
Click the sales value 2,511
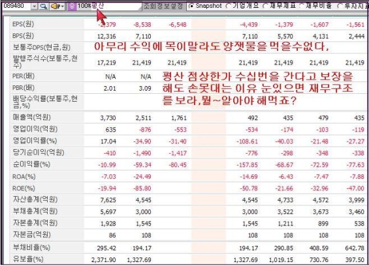(x=143, y=118)
